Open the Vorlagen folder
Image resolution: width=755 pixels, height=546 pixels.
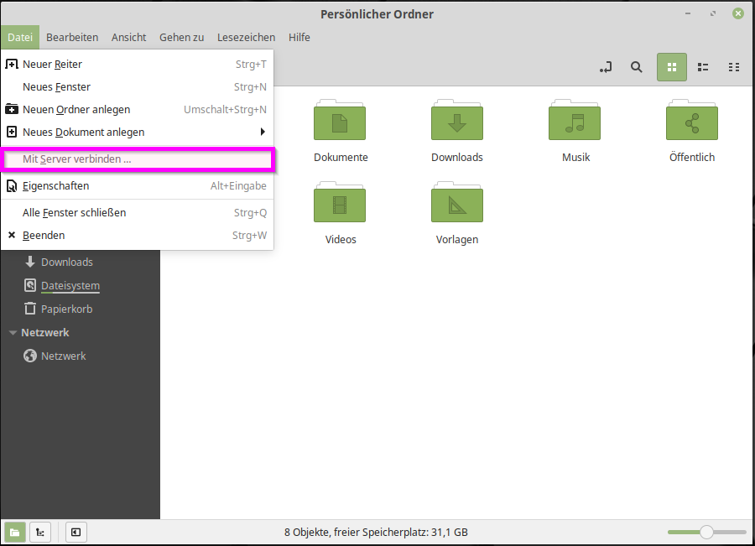coord(457,213)
